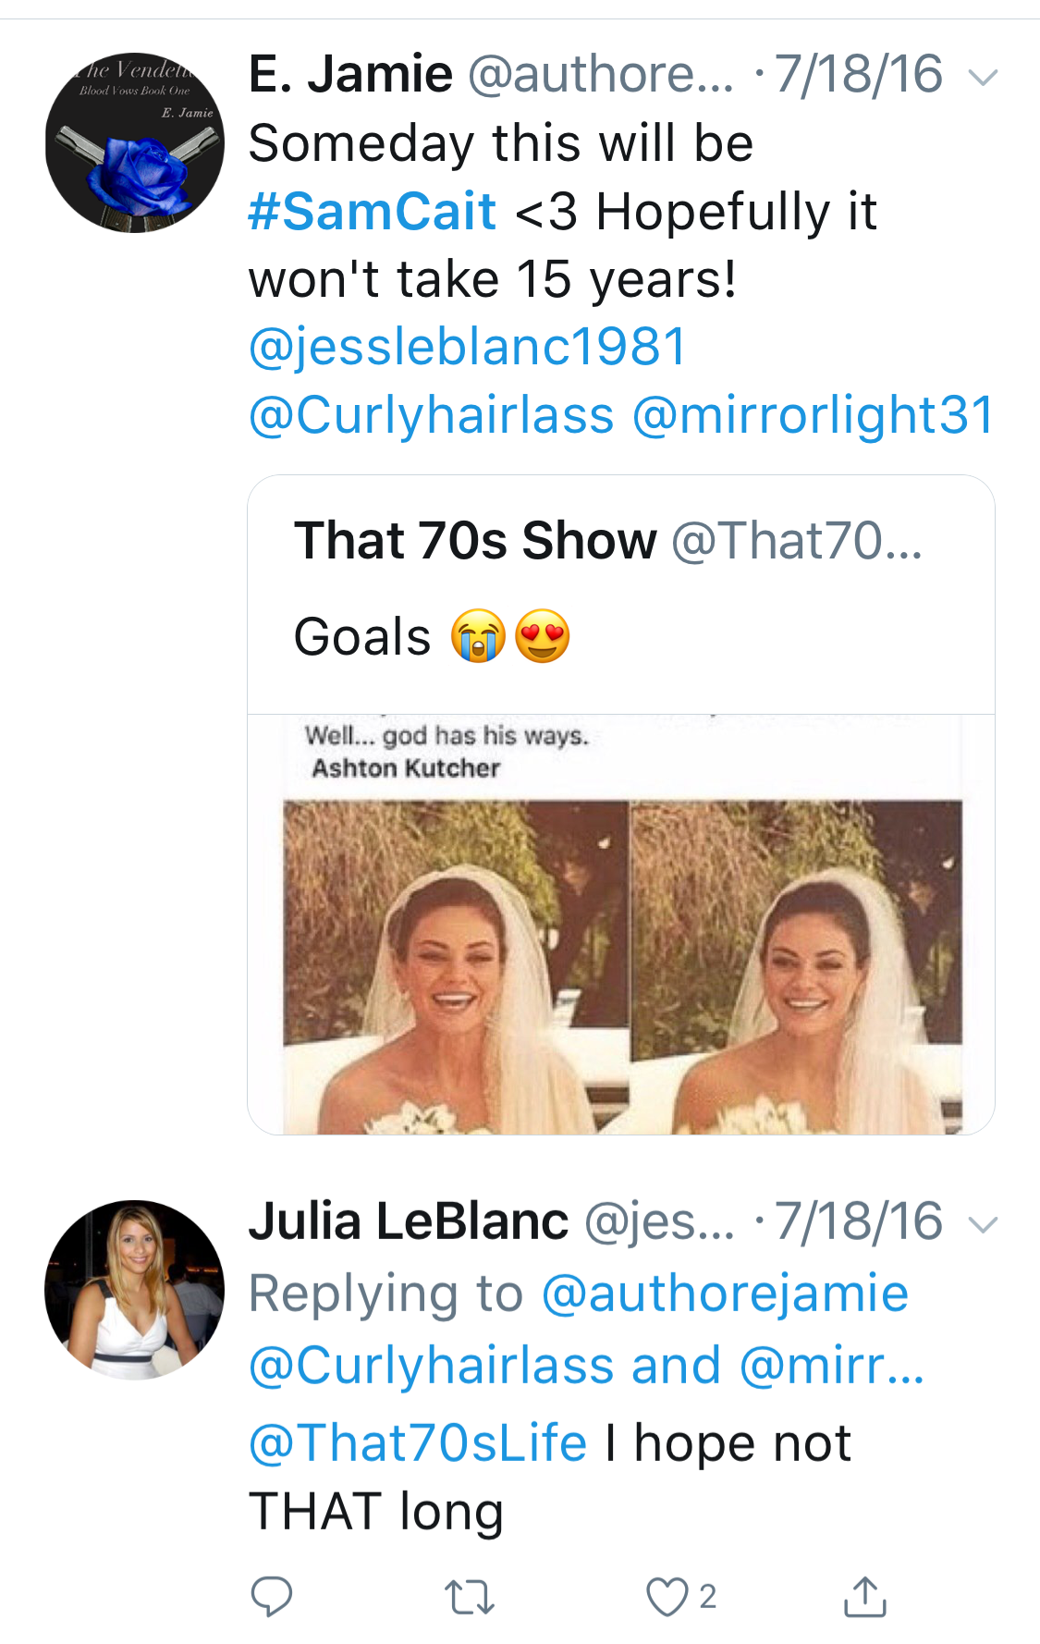Tap the retweet arrows icon
The width and height of the screenshot is (1040, 1644).
(470, 1597)
